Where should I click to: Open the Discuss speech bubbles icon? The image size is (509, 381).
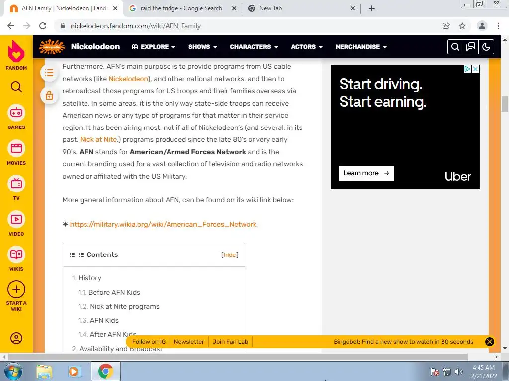[x=471, y=47]
